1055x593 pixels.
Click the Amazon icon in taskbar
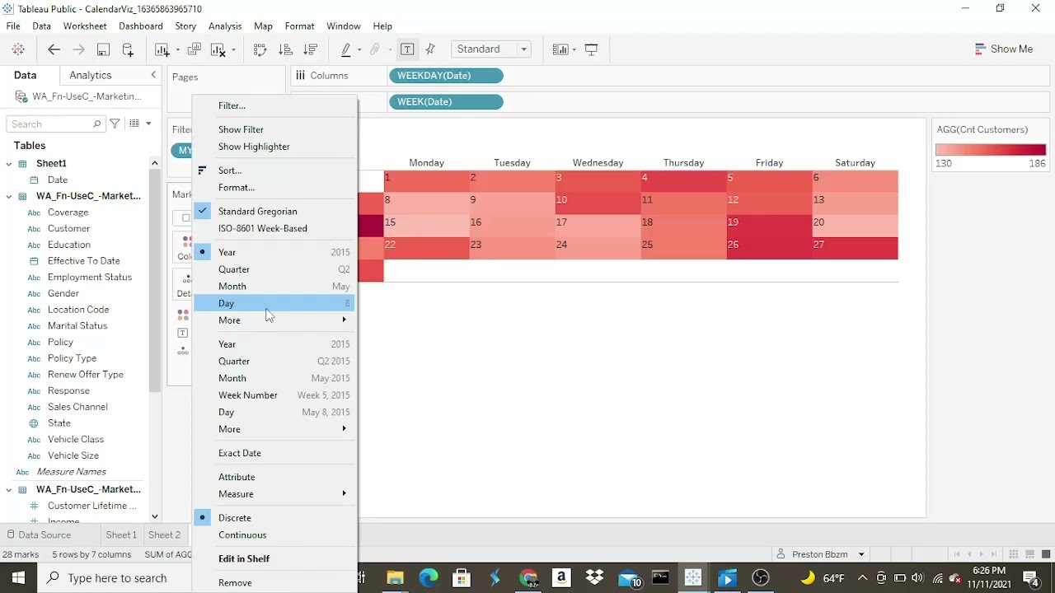click(561, 578)
